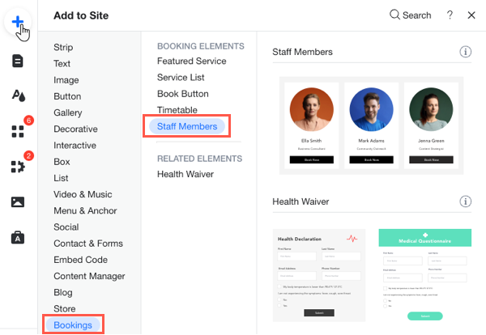
Task: Open the Pages menu icon in sidebar
Action: coord(18,61)
